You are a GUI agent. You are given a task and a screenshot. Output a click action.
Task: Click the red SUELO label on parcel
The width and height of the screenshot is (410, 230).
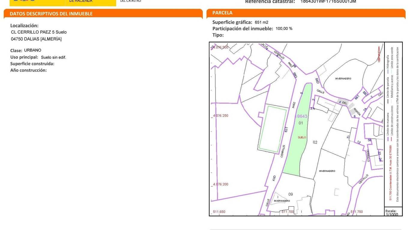[302, 137]
